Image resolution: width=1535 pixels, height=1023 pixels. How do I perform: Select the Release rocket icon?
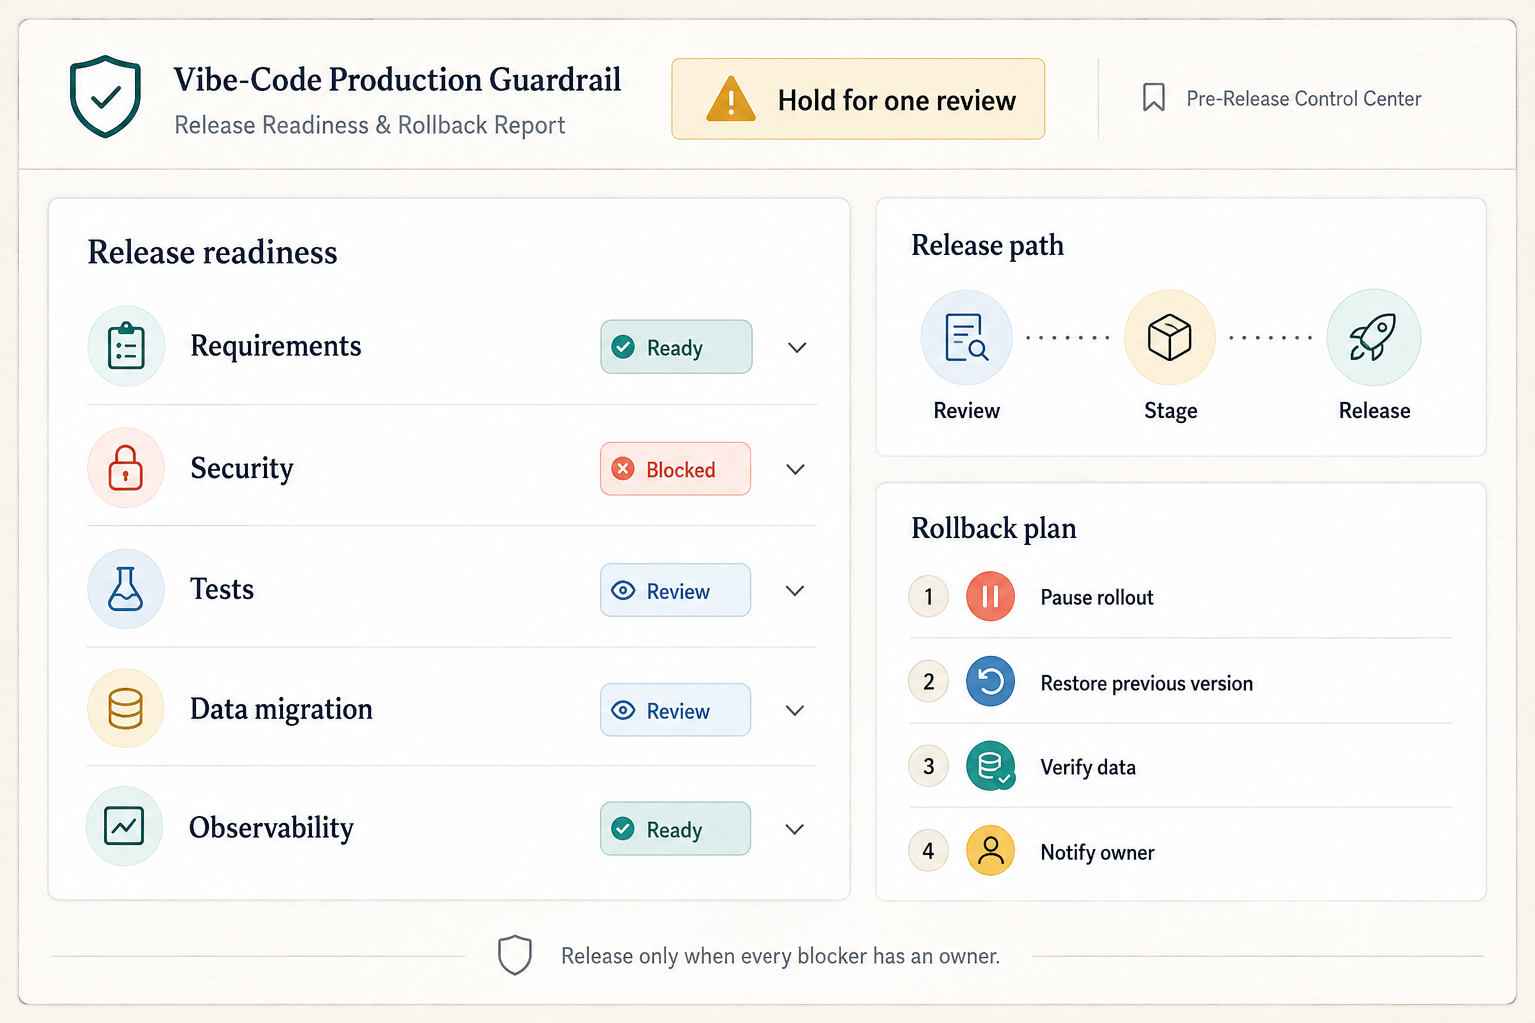click(1374, 338)
